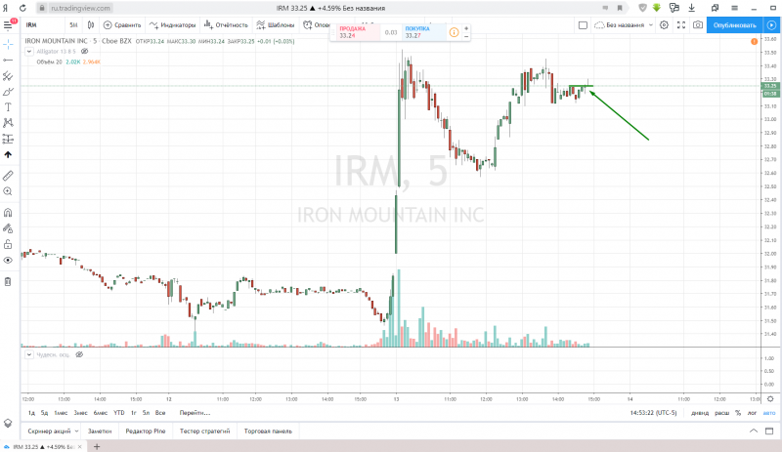The height and width of the screenshot is (452, 782).
Task: Toggle magnet mode in left toolbar
Action: (x=8, y=213)
